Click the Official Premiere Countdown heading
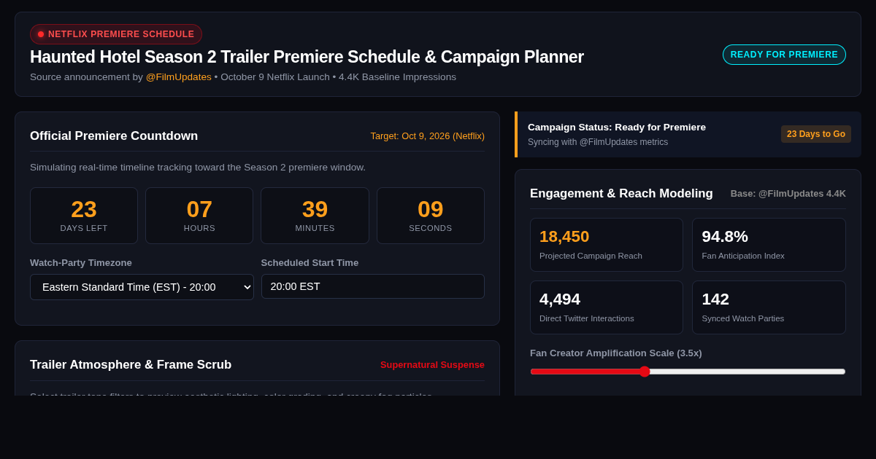Image resolution: width=876 pixels, height=459 pixels. (x=114, y=136)
